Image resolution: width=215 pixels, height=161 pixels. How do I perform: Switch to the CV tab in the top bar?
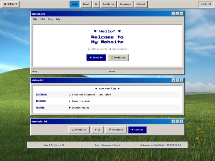96,4
